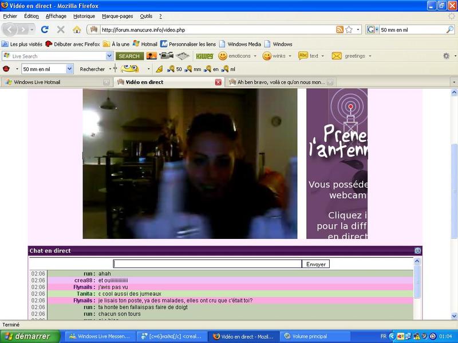Expand the Rechercher dropdown arrow
458x343 pixels.
110,69
